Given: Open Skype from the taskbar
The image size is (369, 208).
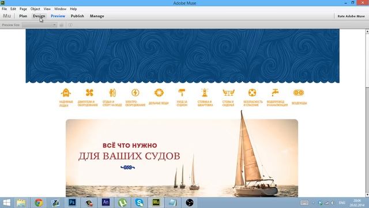Looking at the screenshot, I should pyautogui.click(x=140, y=203).
